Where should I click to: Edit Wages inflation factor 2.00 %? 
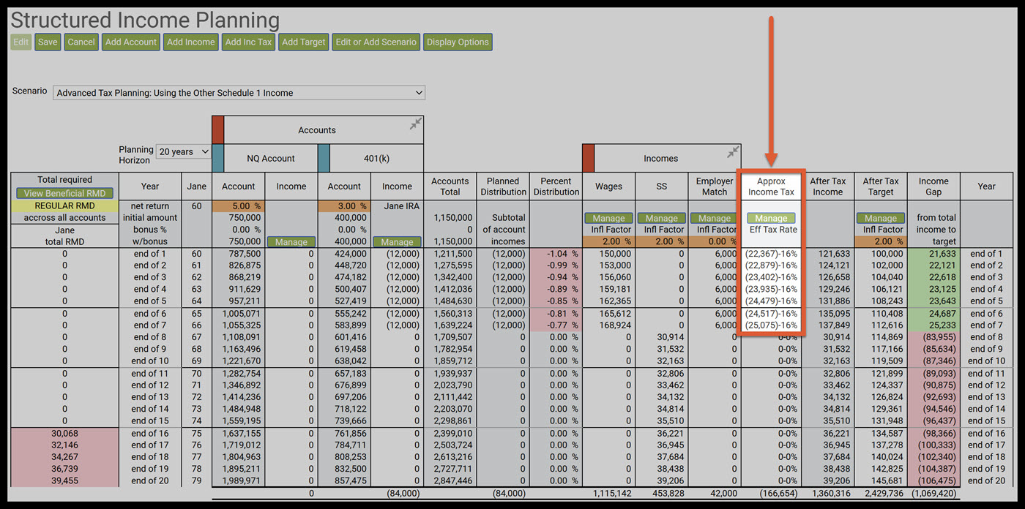(x=609, y=241)
